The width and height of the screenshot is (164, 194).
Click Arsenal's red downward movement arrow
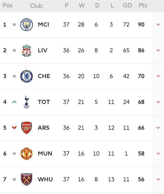point(14,128)
